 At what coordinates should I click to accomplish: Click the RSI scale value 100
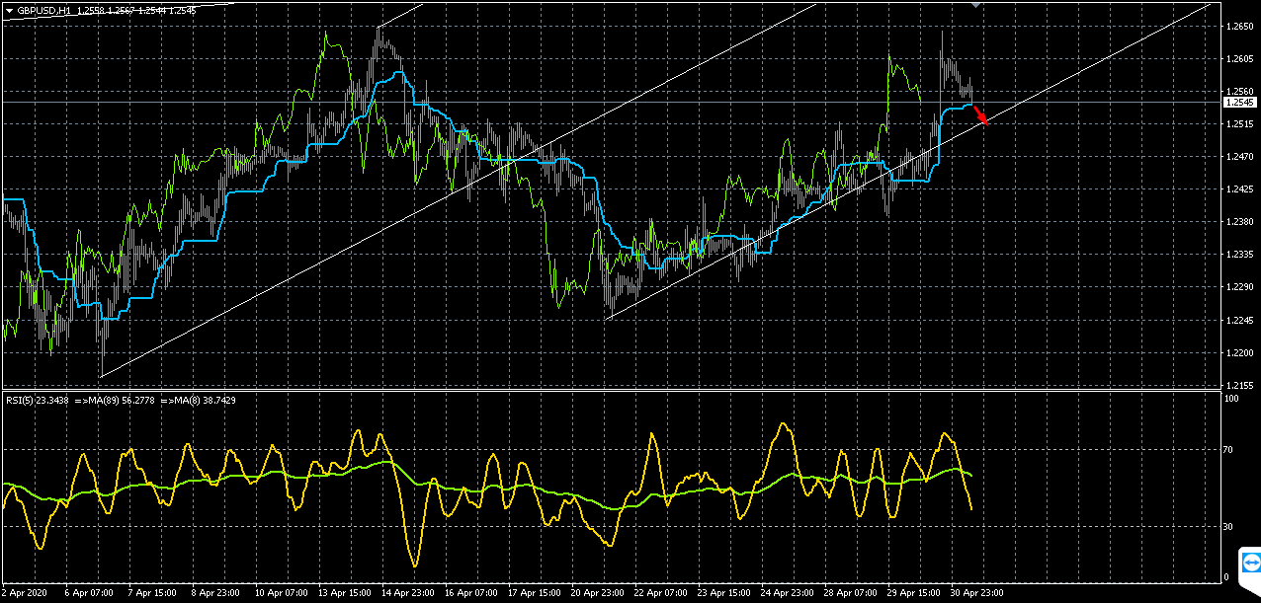pyautogui.click(x=1231, y=398)
